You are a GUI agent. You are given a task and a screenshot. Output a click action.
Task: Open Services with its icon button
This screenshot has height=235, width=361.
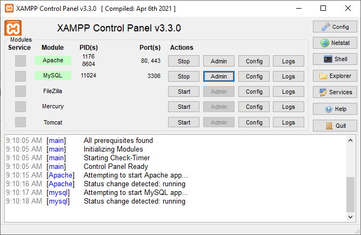click(x=335, y=92)
